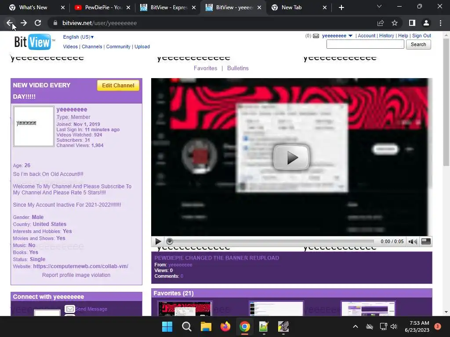Jump to the Favorites section link
Viewport: 450px width, 337px height.
click(x=206, y=68)
